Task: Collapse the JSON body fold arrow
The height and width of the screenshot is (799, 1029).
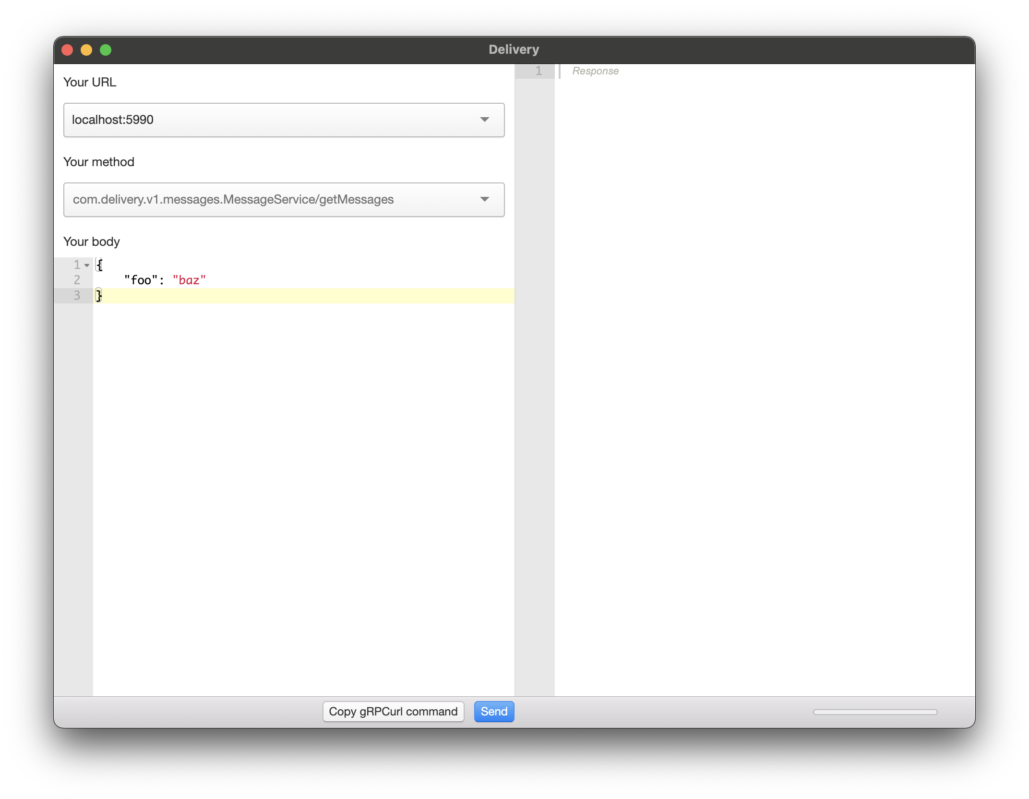Action: (x=86, y=265)
